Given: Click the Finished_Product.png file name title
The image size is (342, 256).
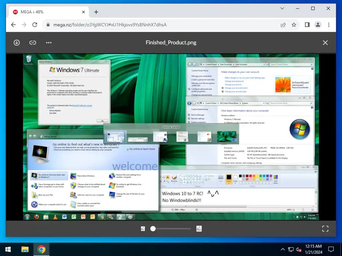Looking at the screenshot, I should point(171,42).
